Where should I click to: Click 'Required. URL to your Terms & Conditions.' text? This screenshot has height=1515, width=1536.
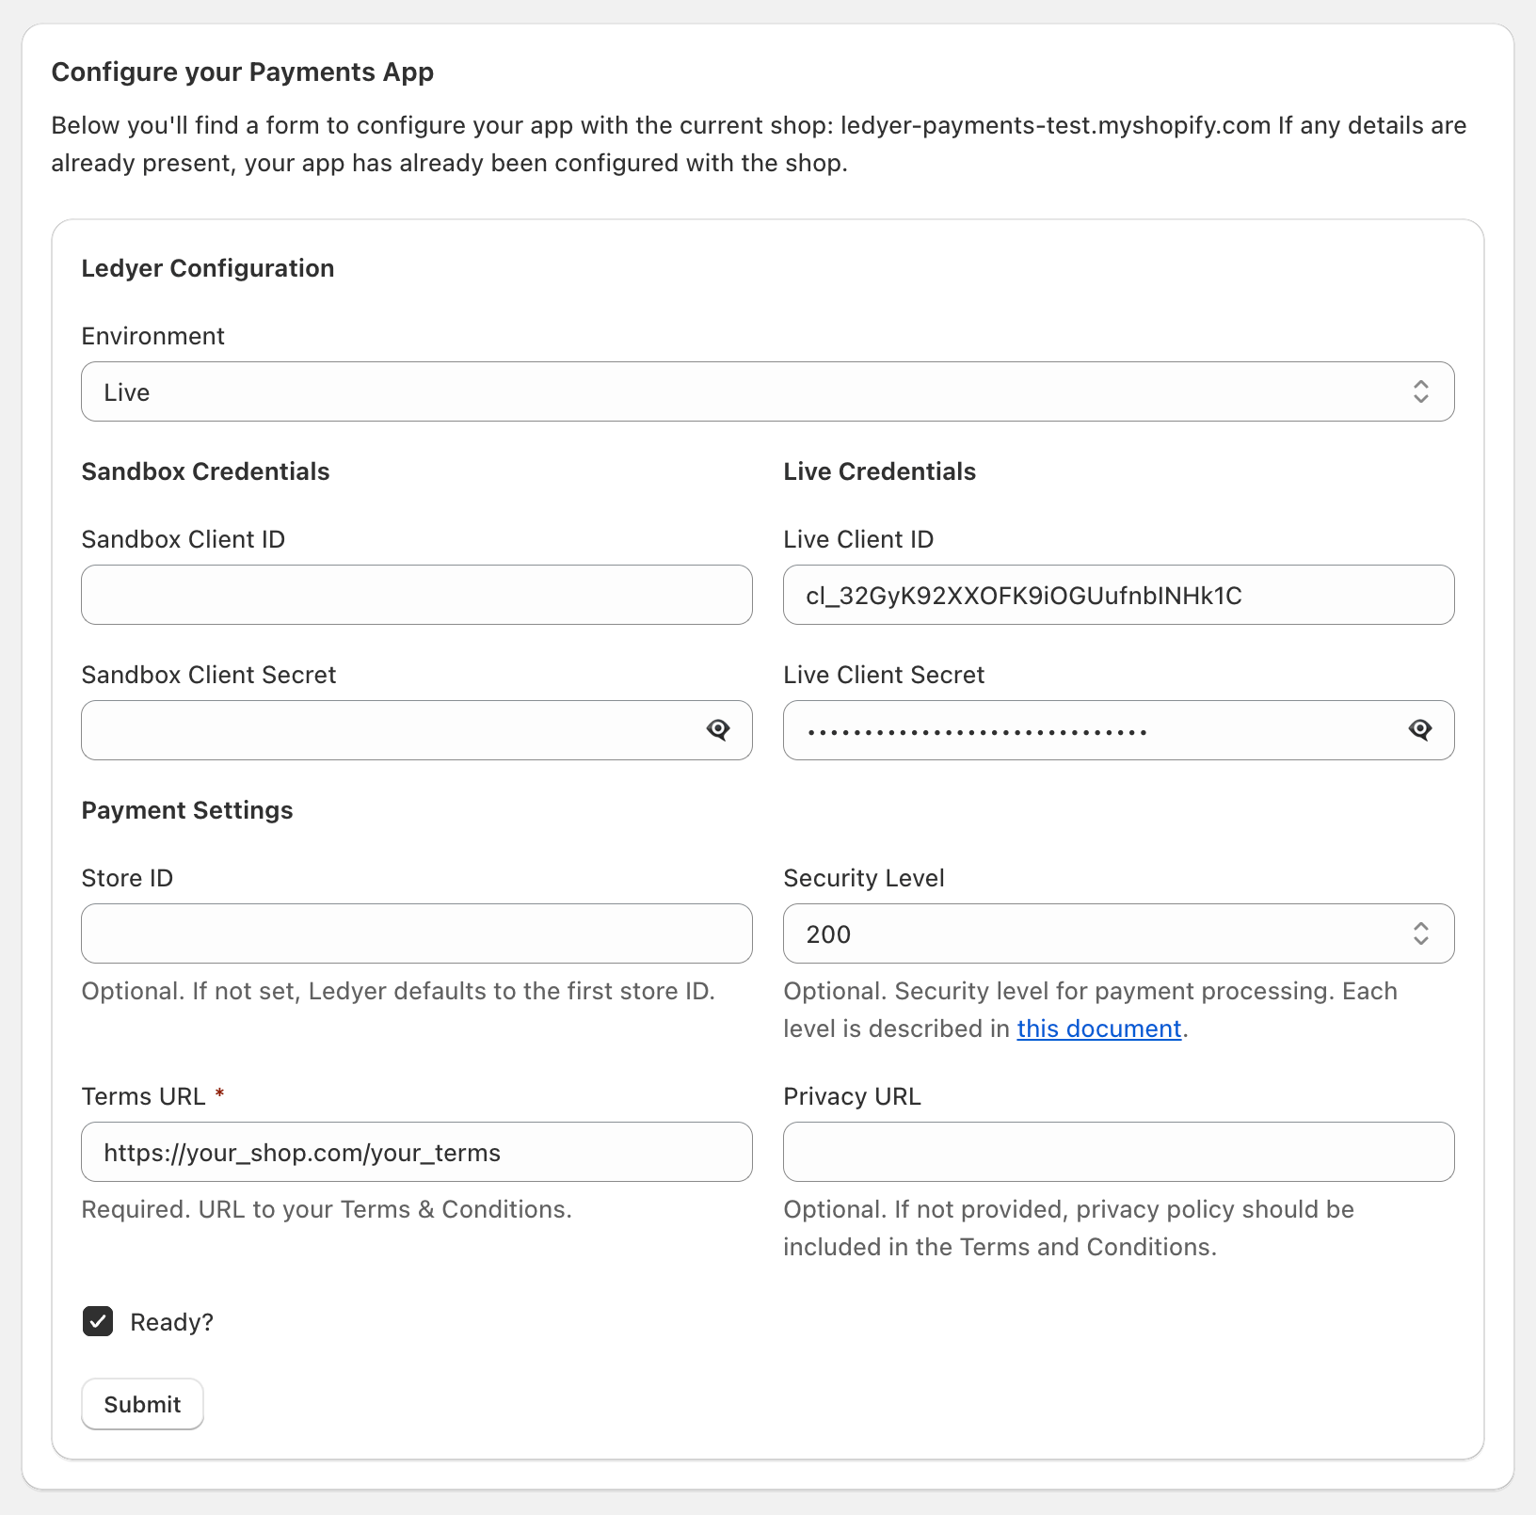tap(327, 1209)
